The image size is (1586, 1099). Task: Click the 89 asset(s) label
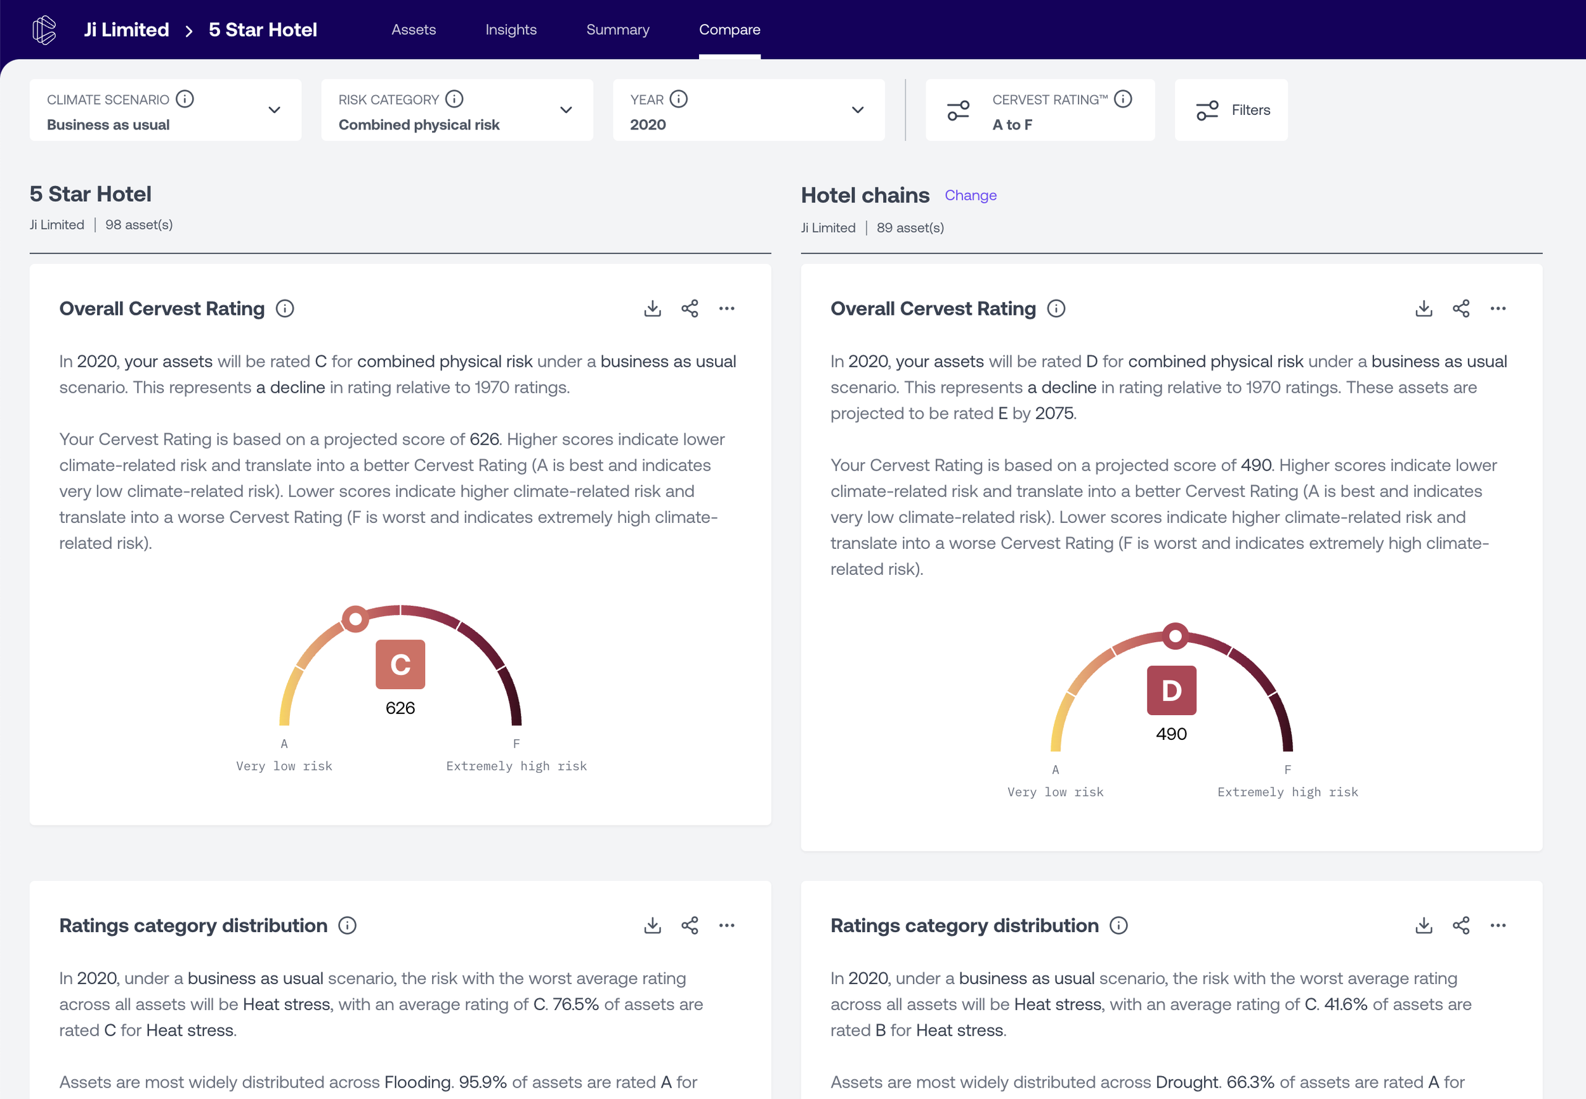pyautogui.click(x=910, y=227)
